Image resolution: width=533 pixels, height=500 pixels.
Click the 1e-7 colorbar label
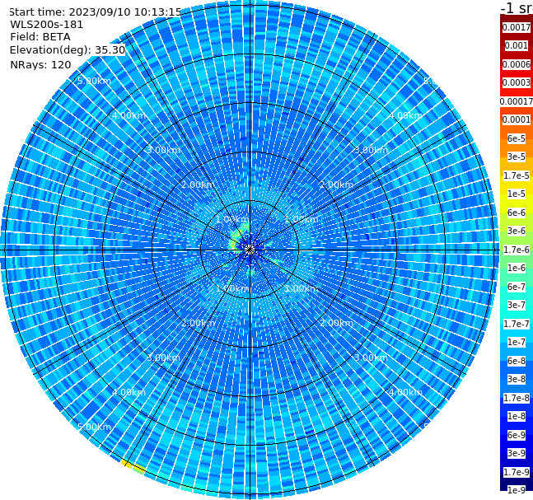[x=517, y=342]
